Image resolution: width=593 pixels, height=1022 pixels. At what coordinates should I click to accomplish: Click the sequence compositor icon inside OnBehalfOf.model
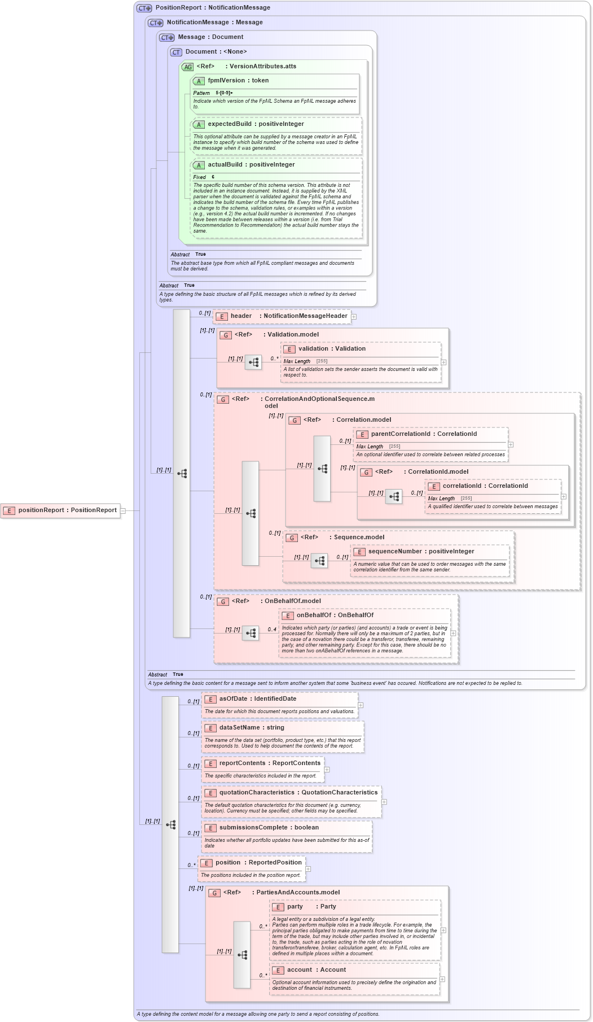pyautogui.click(x=251, y=633)
